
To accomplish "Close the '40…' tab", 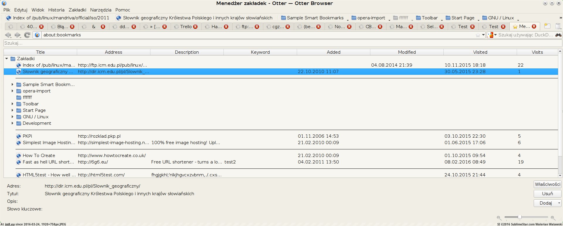I will click(x=41, y=27).
